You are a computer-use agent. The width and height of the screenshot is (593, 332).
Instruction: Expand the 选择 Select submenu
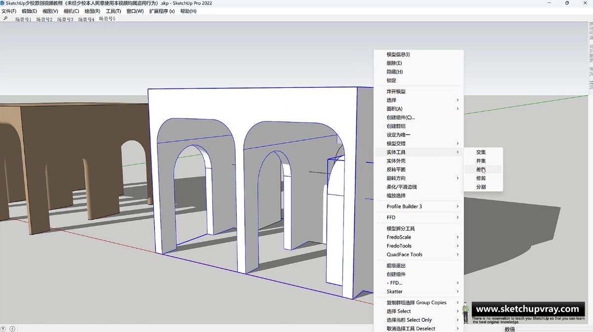click(x=419, y=311)
